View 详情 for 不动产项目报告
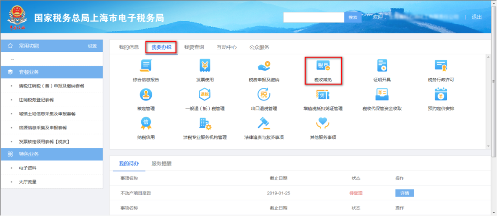This screenshot has width=497, height=216. [405, 193]
